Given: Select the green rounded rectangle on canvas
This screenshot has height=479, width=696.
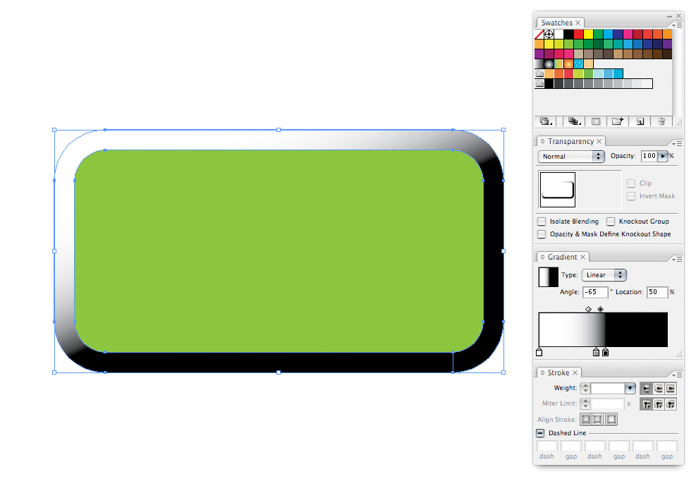Looking at the screenshot, I should [x=279, y=251].
